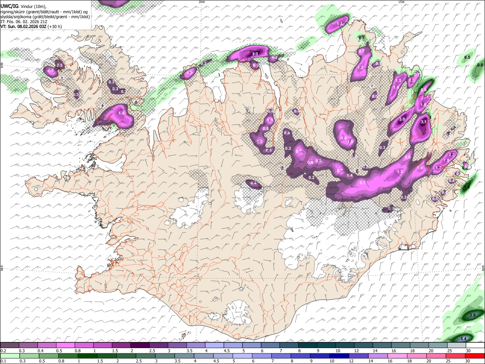The width and height of the screenshot is (485, 364).
Task: Click the 3.3 snowfall value label
Action: click(x=255, y=54)
